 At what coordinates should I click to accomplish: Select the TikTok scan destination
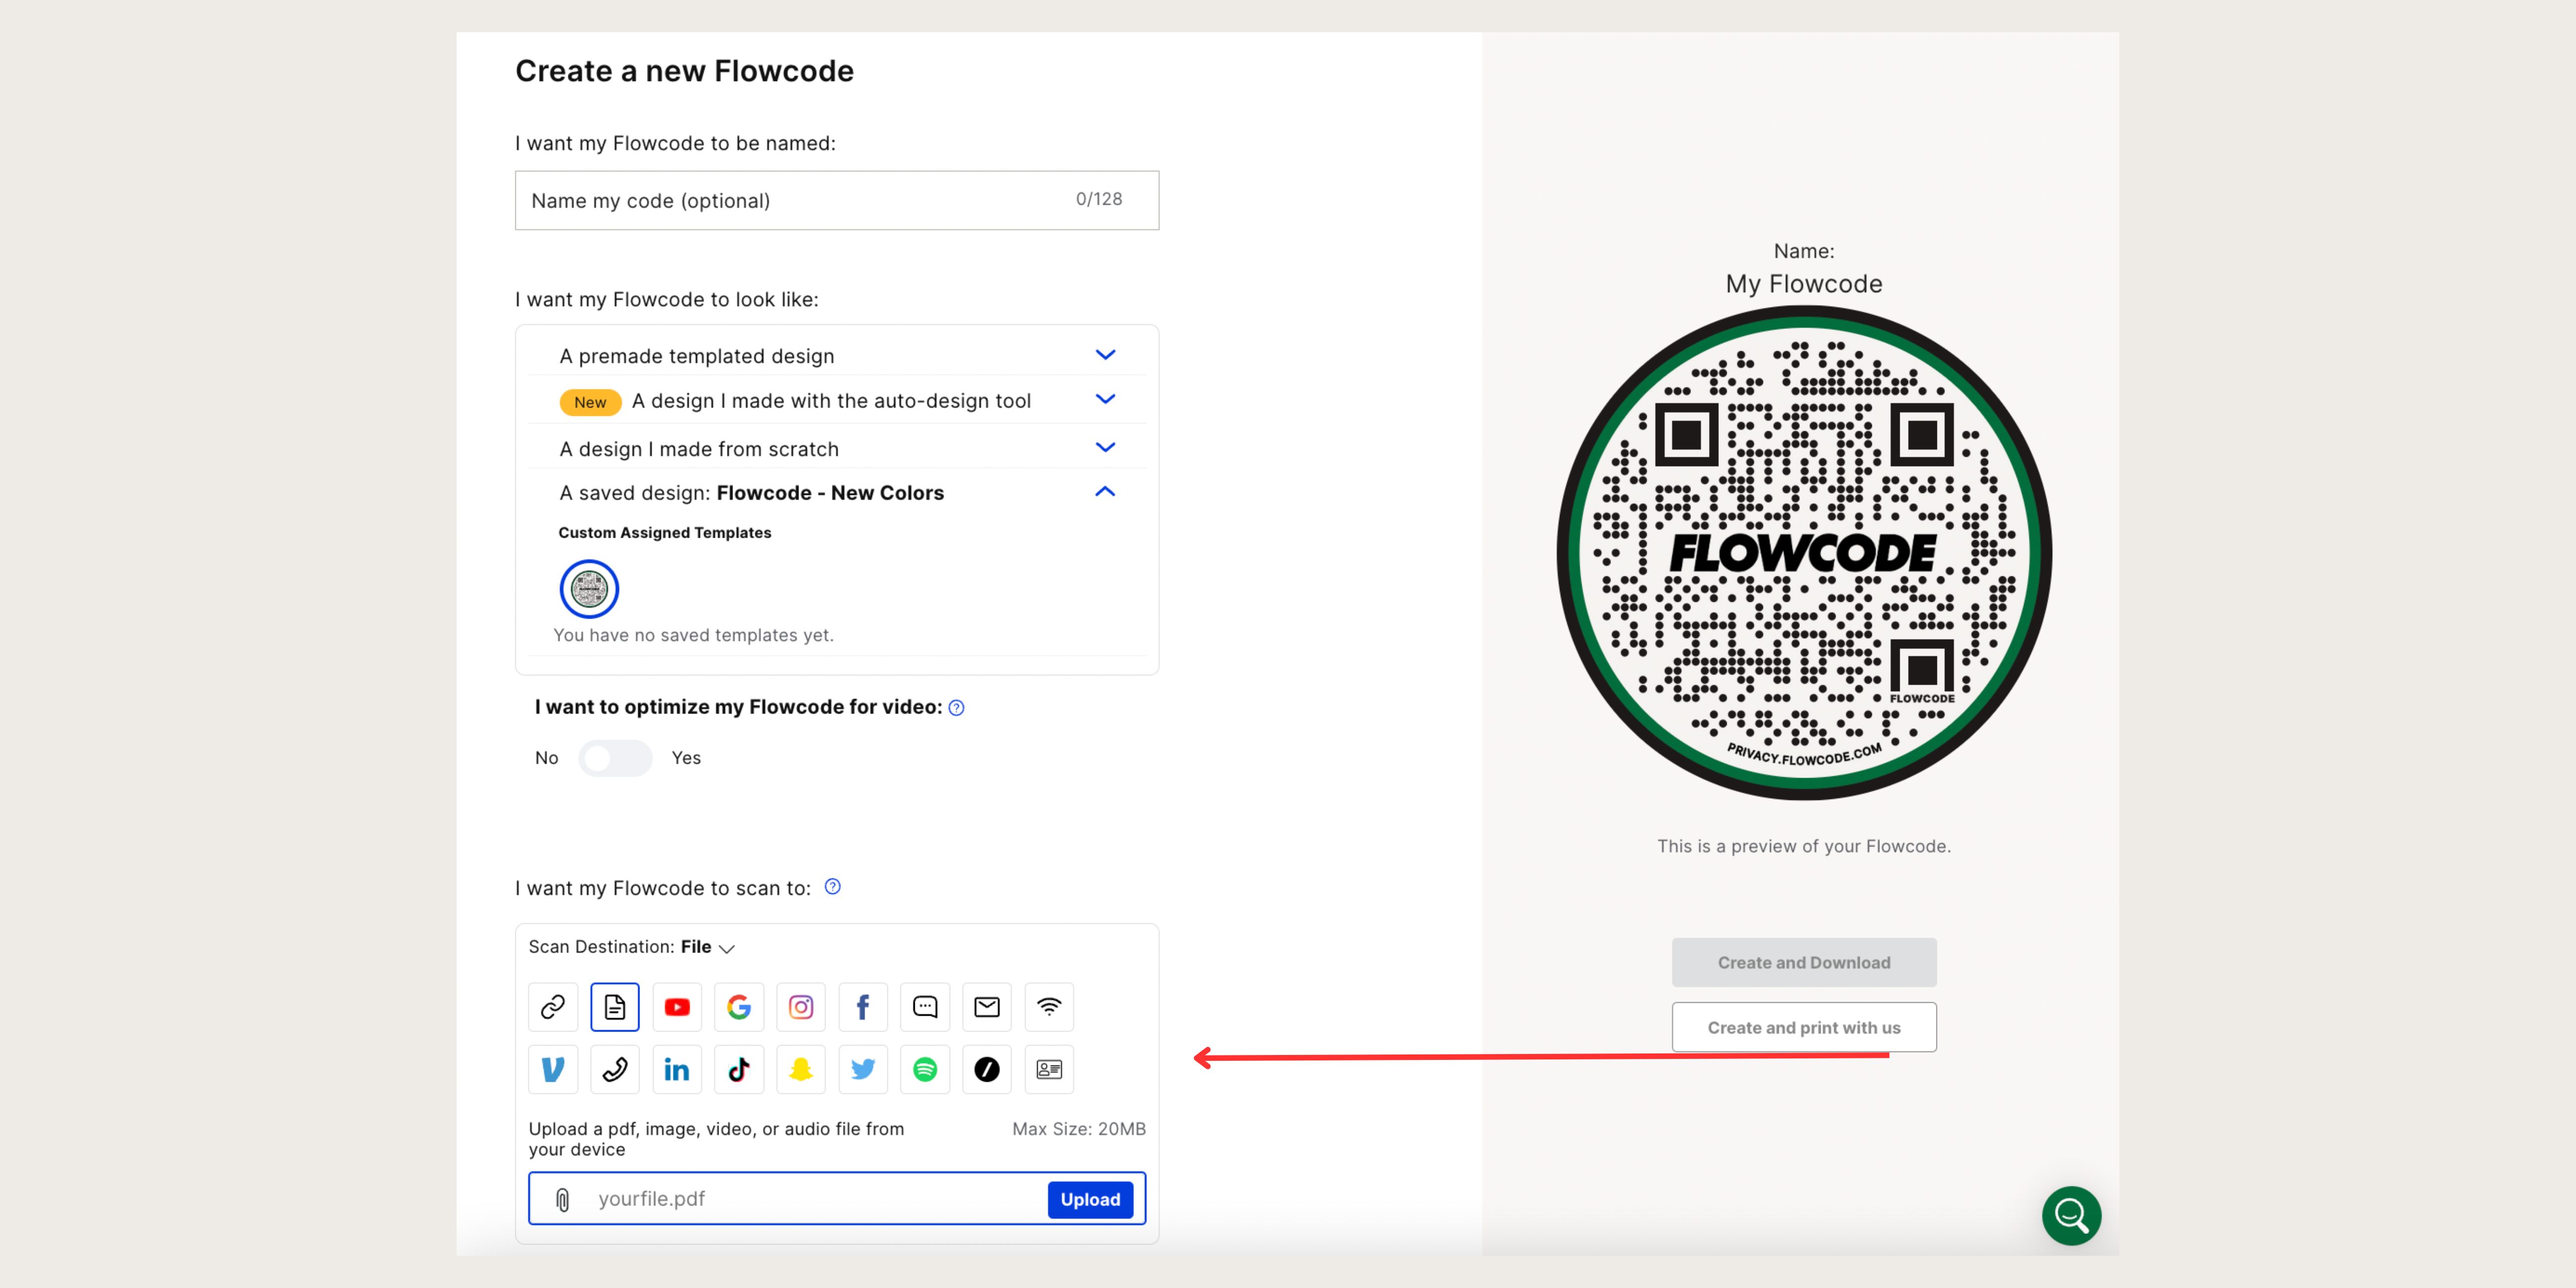click(x=739, y=1069)
